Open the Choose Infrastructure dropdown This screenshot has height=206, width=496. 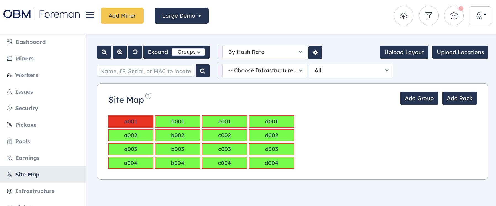(x=265, y=71)
